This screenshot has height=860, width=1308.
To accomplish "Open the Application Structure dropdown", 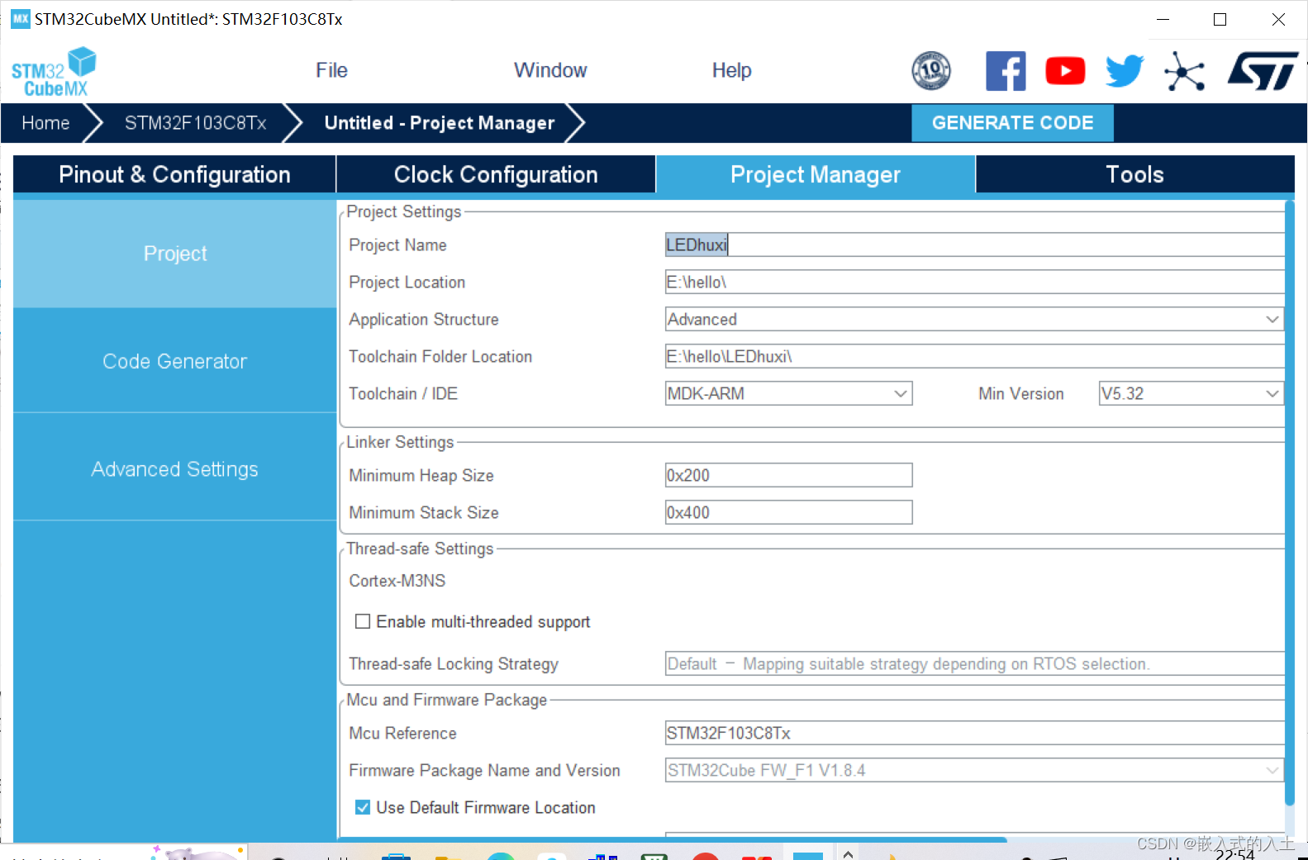I will tap(974, 319).
